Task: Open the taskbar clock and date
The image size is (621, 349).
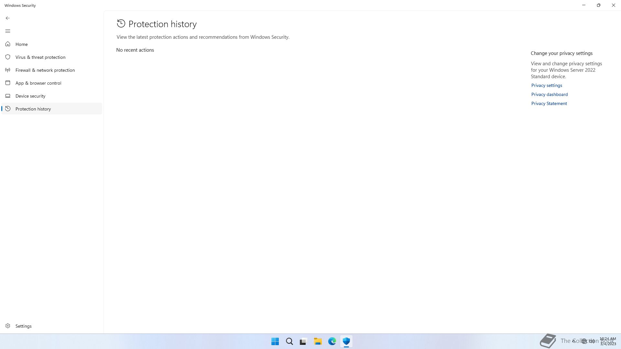Action: (x=608, y=341)
